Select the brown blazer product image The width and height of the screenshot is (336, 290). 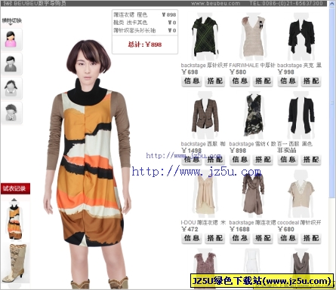[x=205, y=116]
